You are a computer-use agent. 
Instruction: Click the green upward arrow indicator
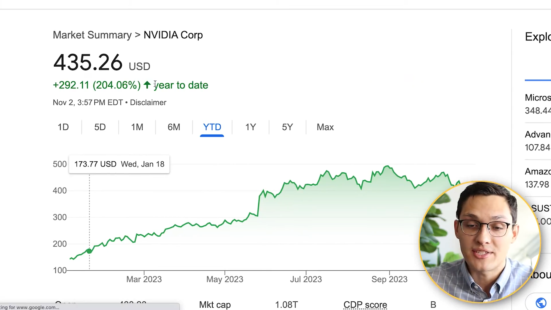click(x=147, y=85)
